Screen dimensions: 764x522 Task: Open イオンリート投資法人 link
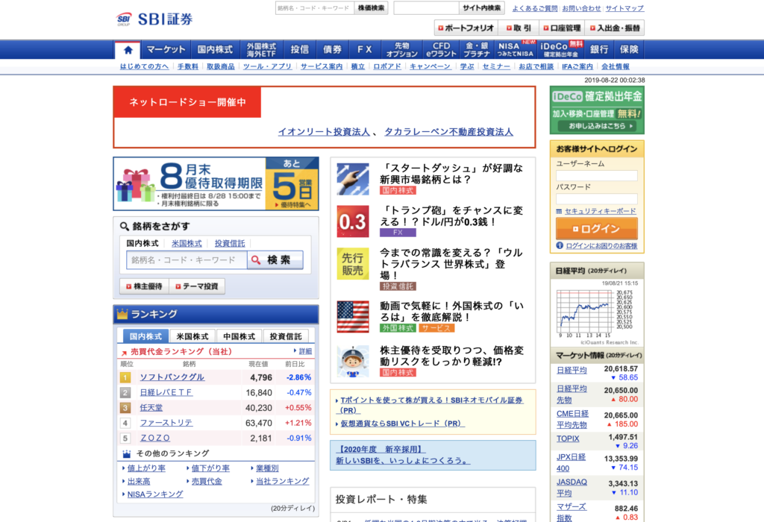click(x=324, y=131)
